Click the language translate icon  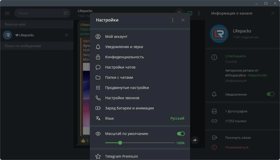pyautogui.click(x=98, y=118)
